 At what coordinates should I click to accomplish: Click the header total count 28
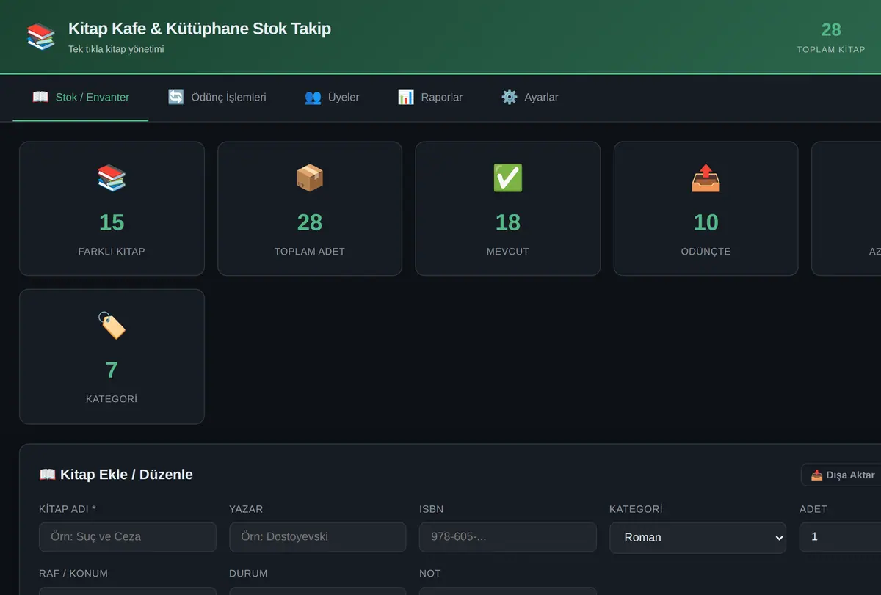[x=831, y=30]
